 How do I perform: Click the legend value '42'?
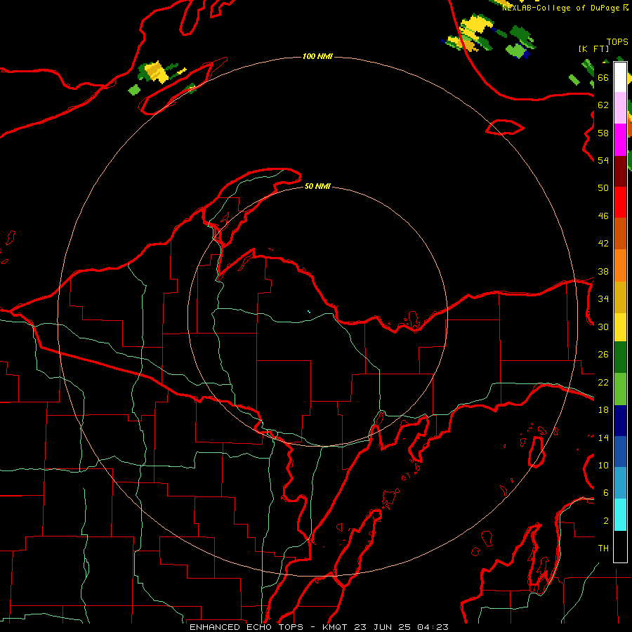[603, 244]
